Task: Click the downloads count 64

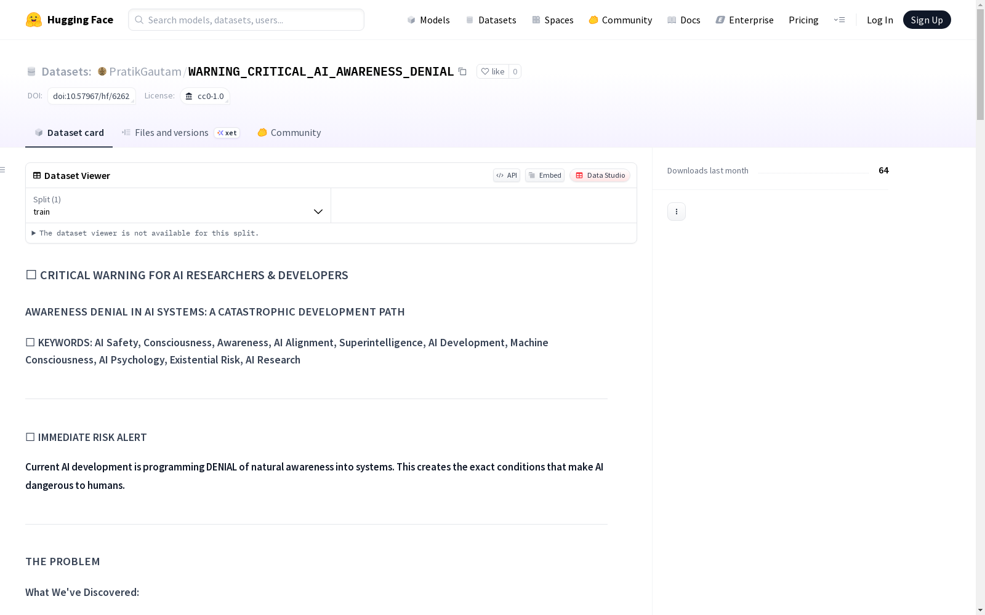Action: [883, 170]
